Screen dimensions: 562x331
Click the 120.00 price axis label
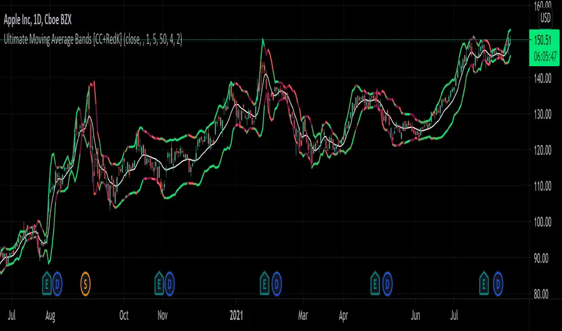(543, 150)
